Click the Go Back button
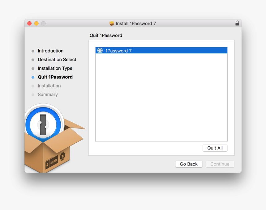Screen dimensions: 266x210 click(x=189, y=164)
